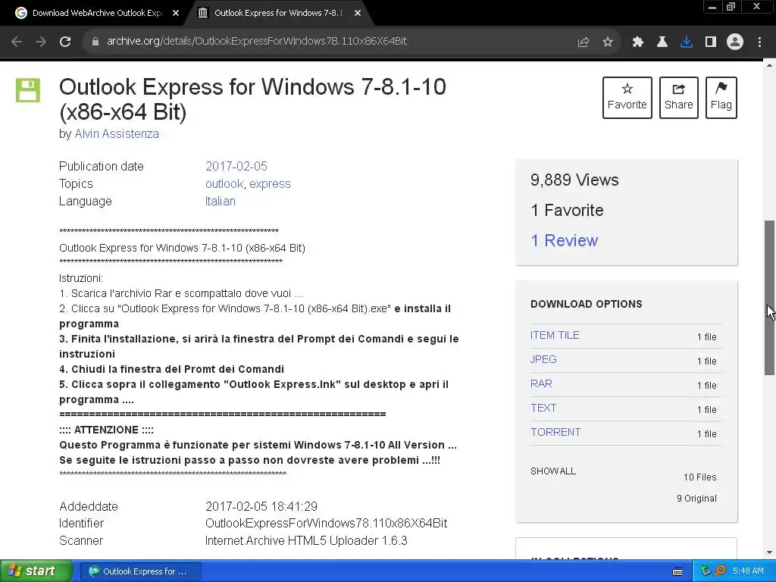Open the extensions puzzle icon
The width and height of the screenshot is (776, 582).
click(638, 42)
